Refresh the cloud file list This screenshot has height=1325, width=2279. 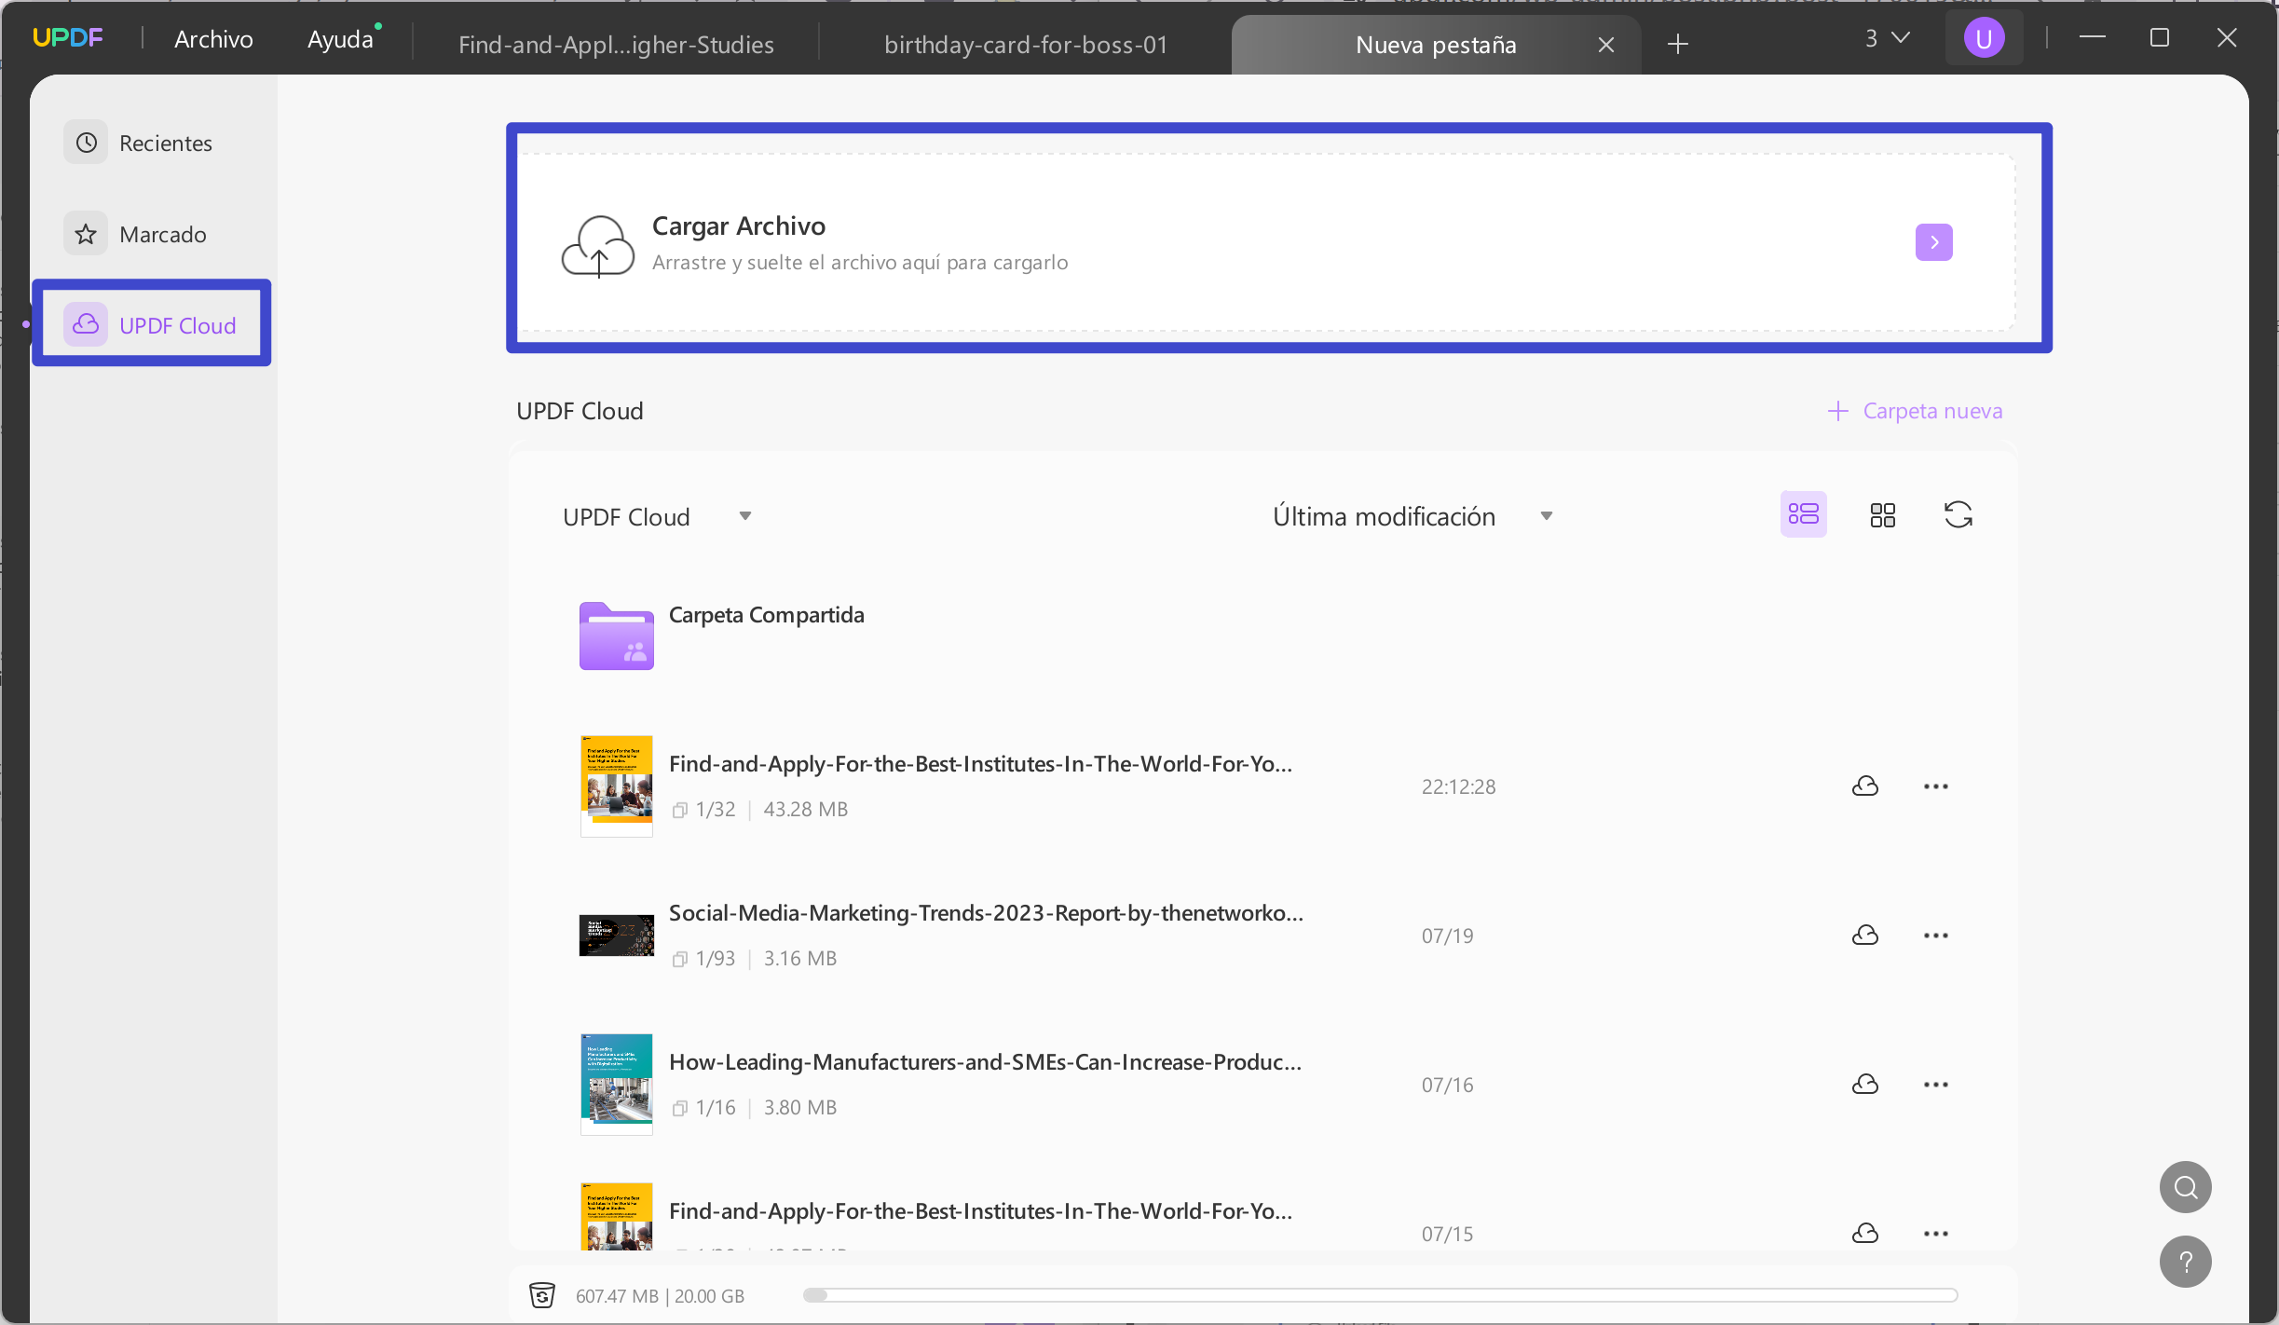[1958, 514]
